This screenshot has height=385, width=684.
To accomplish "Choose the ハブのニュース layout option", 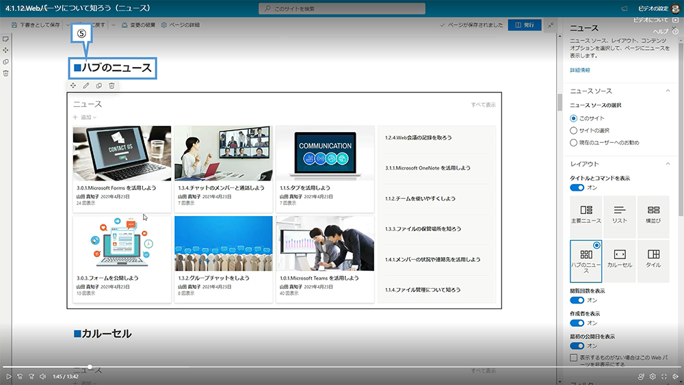I will pyautogui.click(x=586, y=261).
